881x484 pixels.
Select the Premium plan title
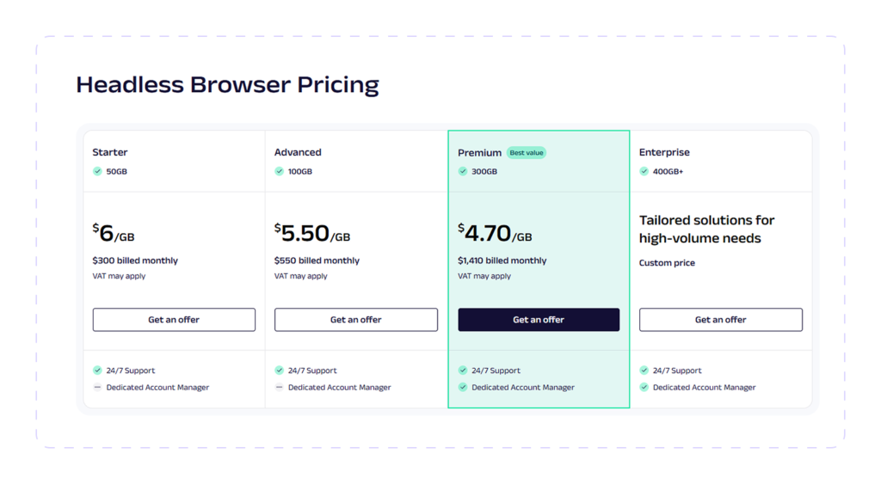coord(479,153)
